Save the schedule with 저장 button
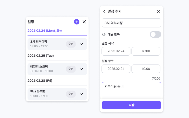This screenshot has width=189, height=118. pos(131,105)
